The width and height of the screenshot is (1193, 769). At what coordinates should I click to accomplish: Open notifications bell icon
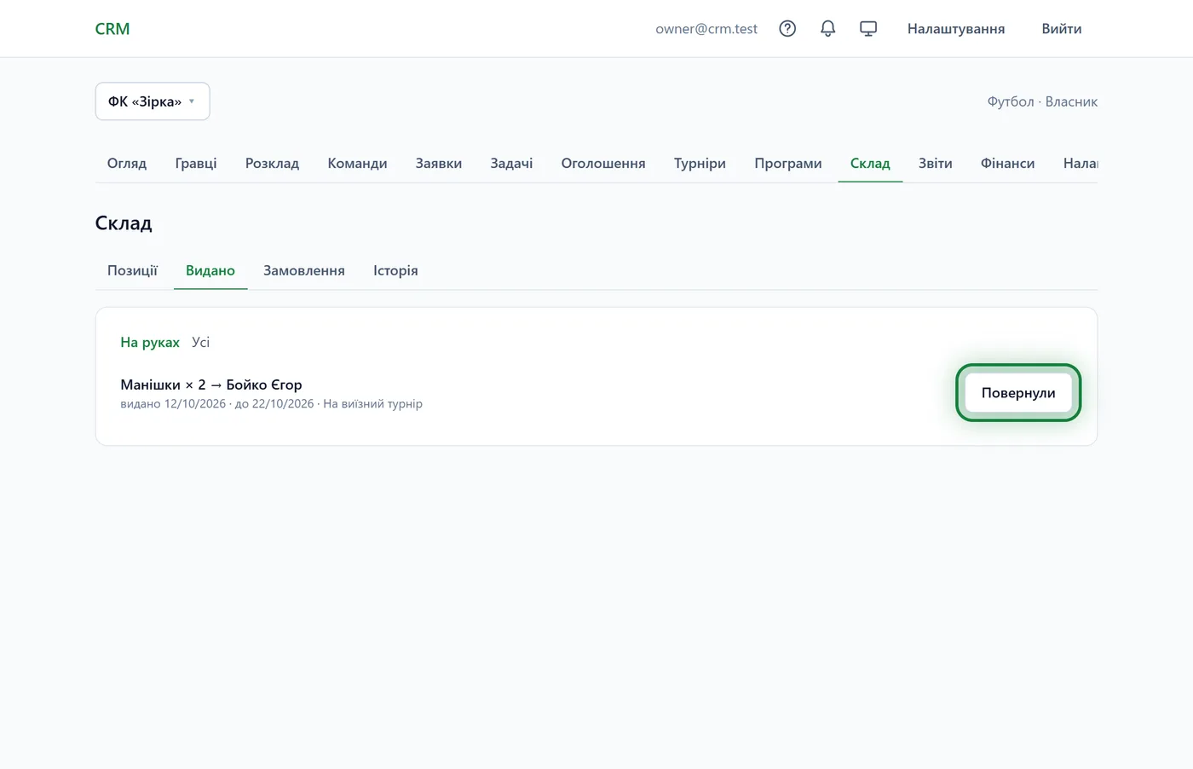pos(827,29)
